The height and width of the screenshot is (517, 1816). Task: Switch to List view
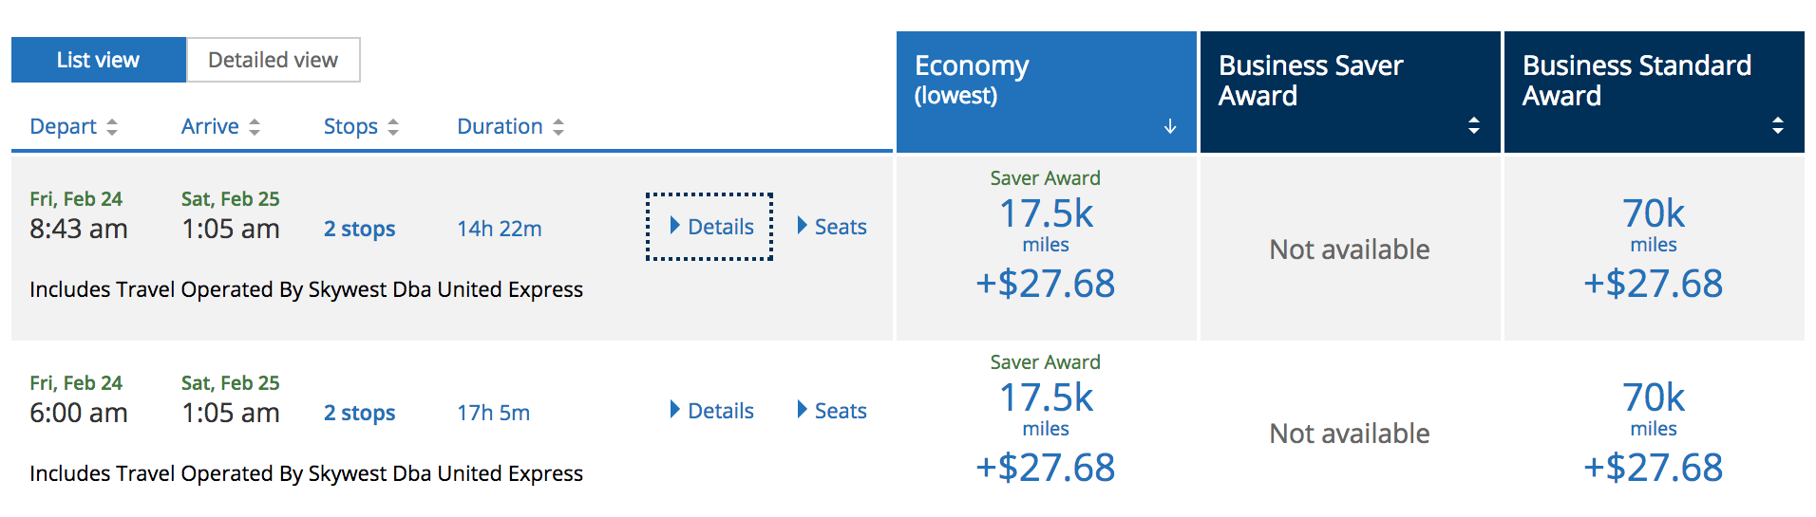coord(99,60)
